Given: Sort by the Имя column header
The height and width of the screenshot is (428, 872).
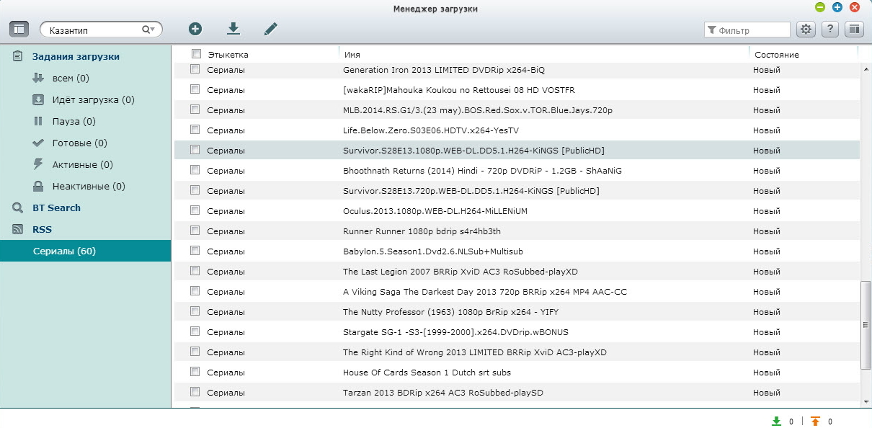Looking at the screenshot, I should coord(352,54).
